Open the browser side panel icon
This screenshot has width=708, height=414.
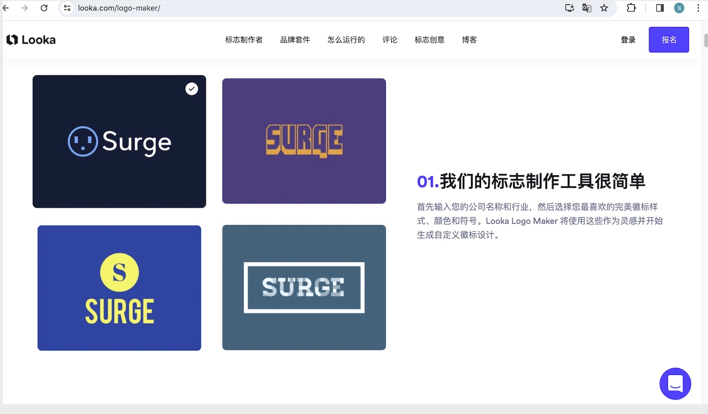[x=659, y=8]
